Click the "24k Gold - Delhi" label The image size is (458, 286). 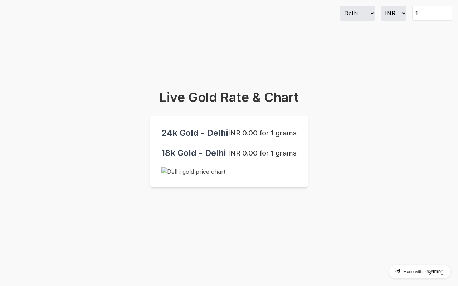194,133
